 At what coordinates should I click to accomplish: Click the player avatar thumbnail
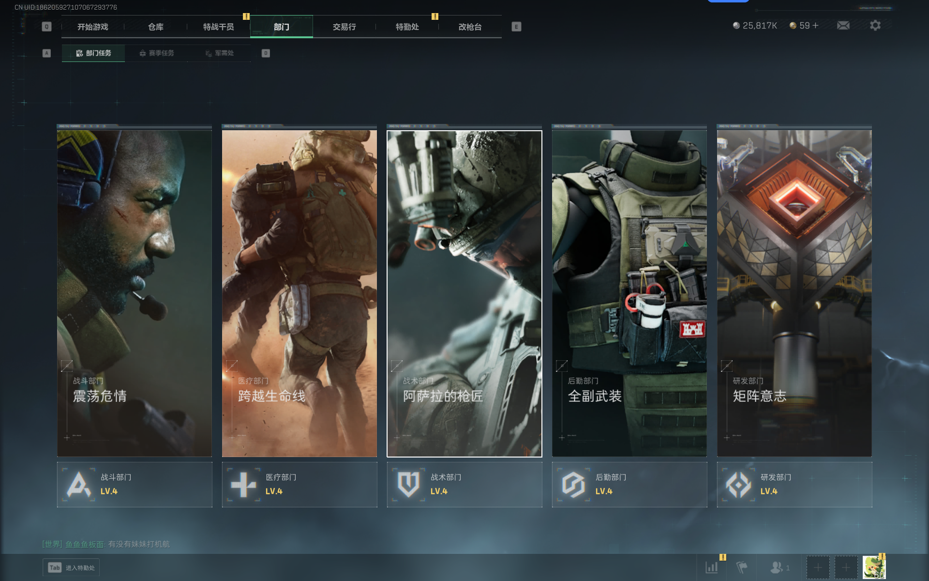pos(874,567)
